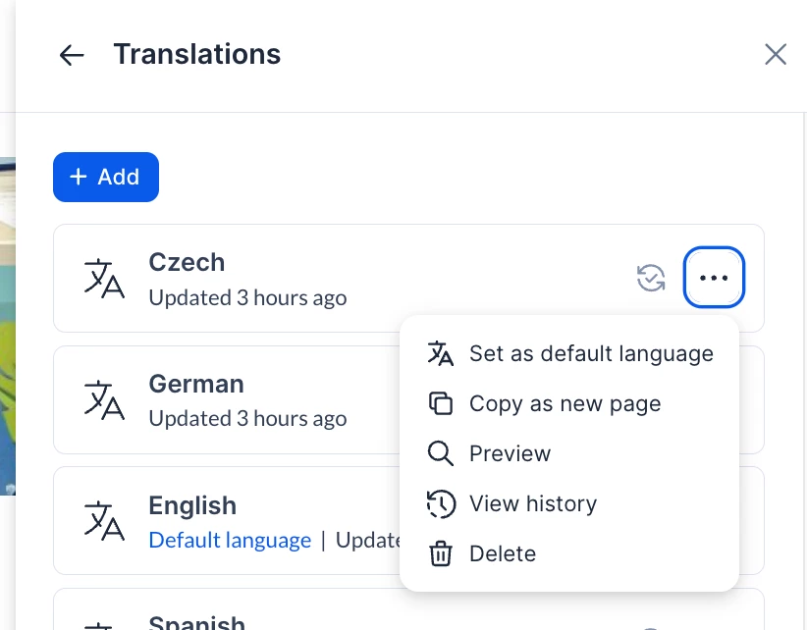Click the copy icon beside Copy as new page
Image resolution: width=807 pixels, height=630 pixels.
(x=441, y=403)
